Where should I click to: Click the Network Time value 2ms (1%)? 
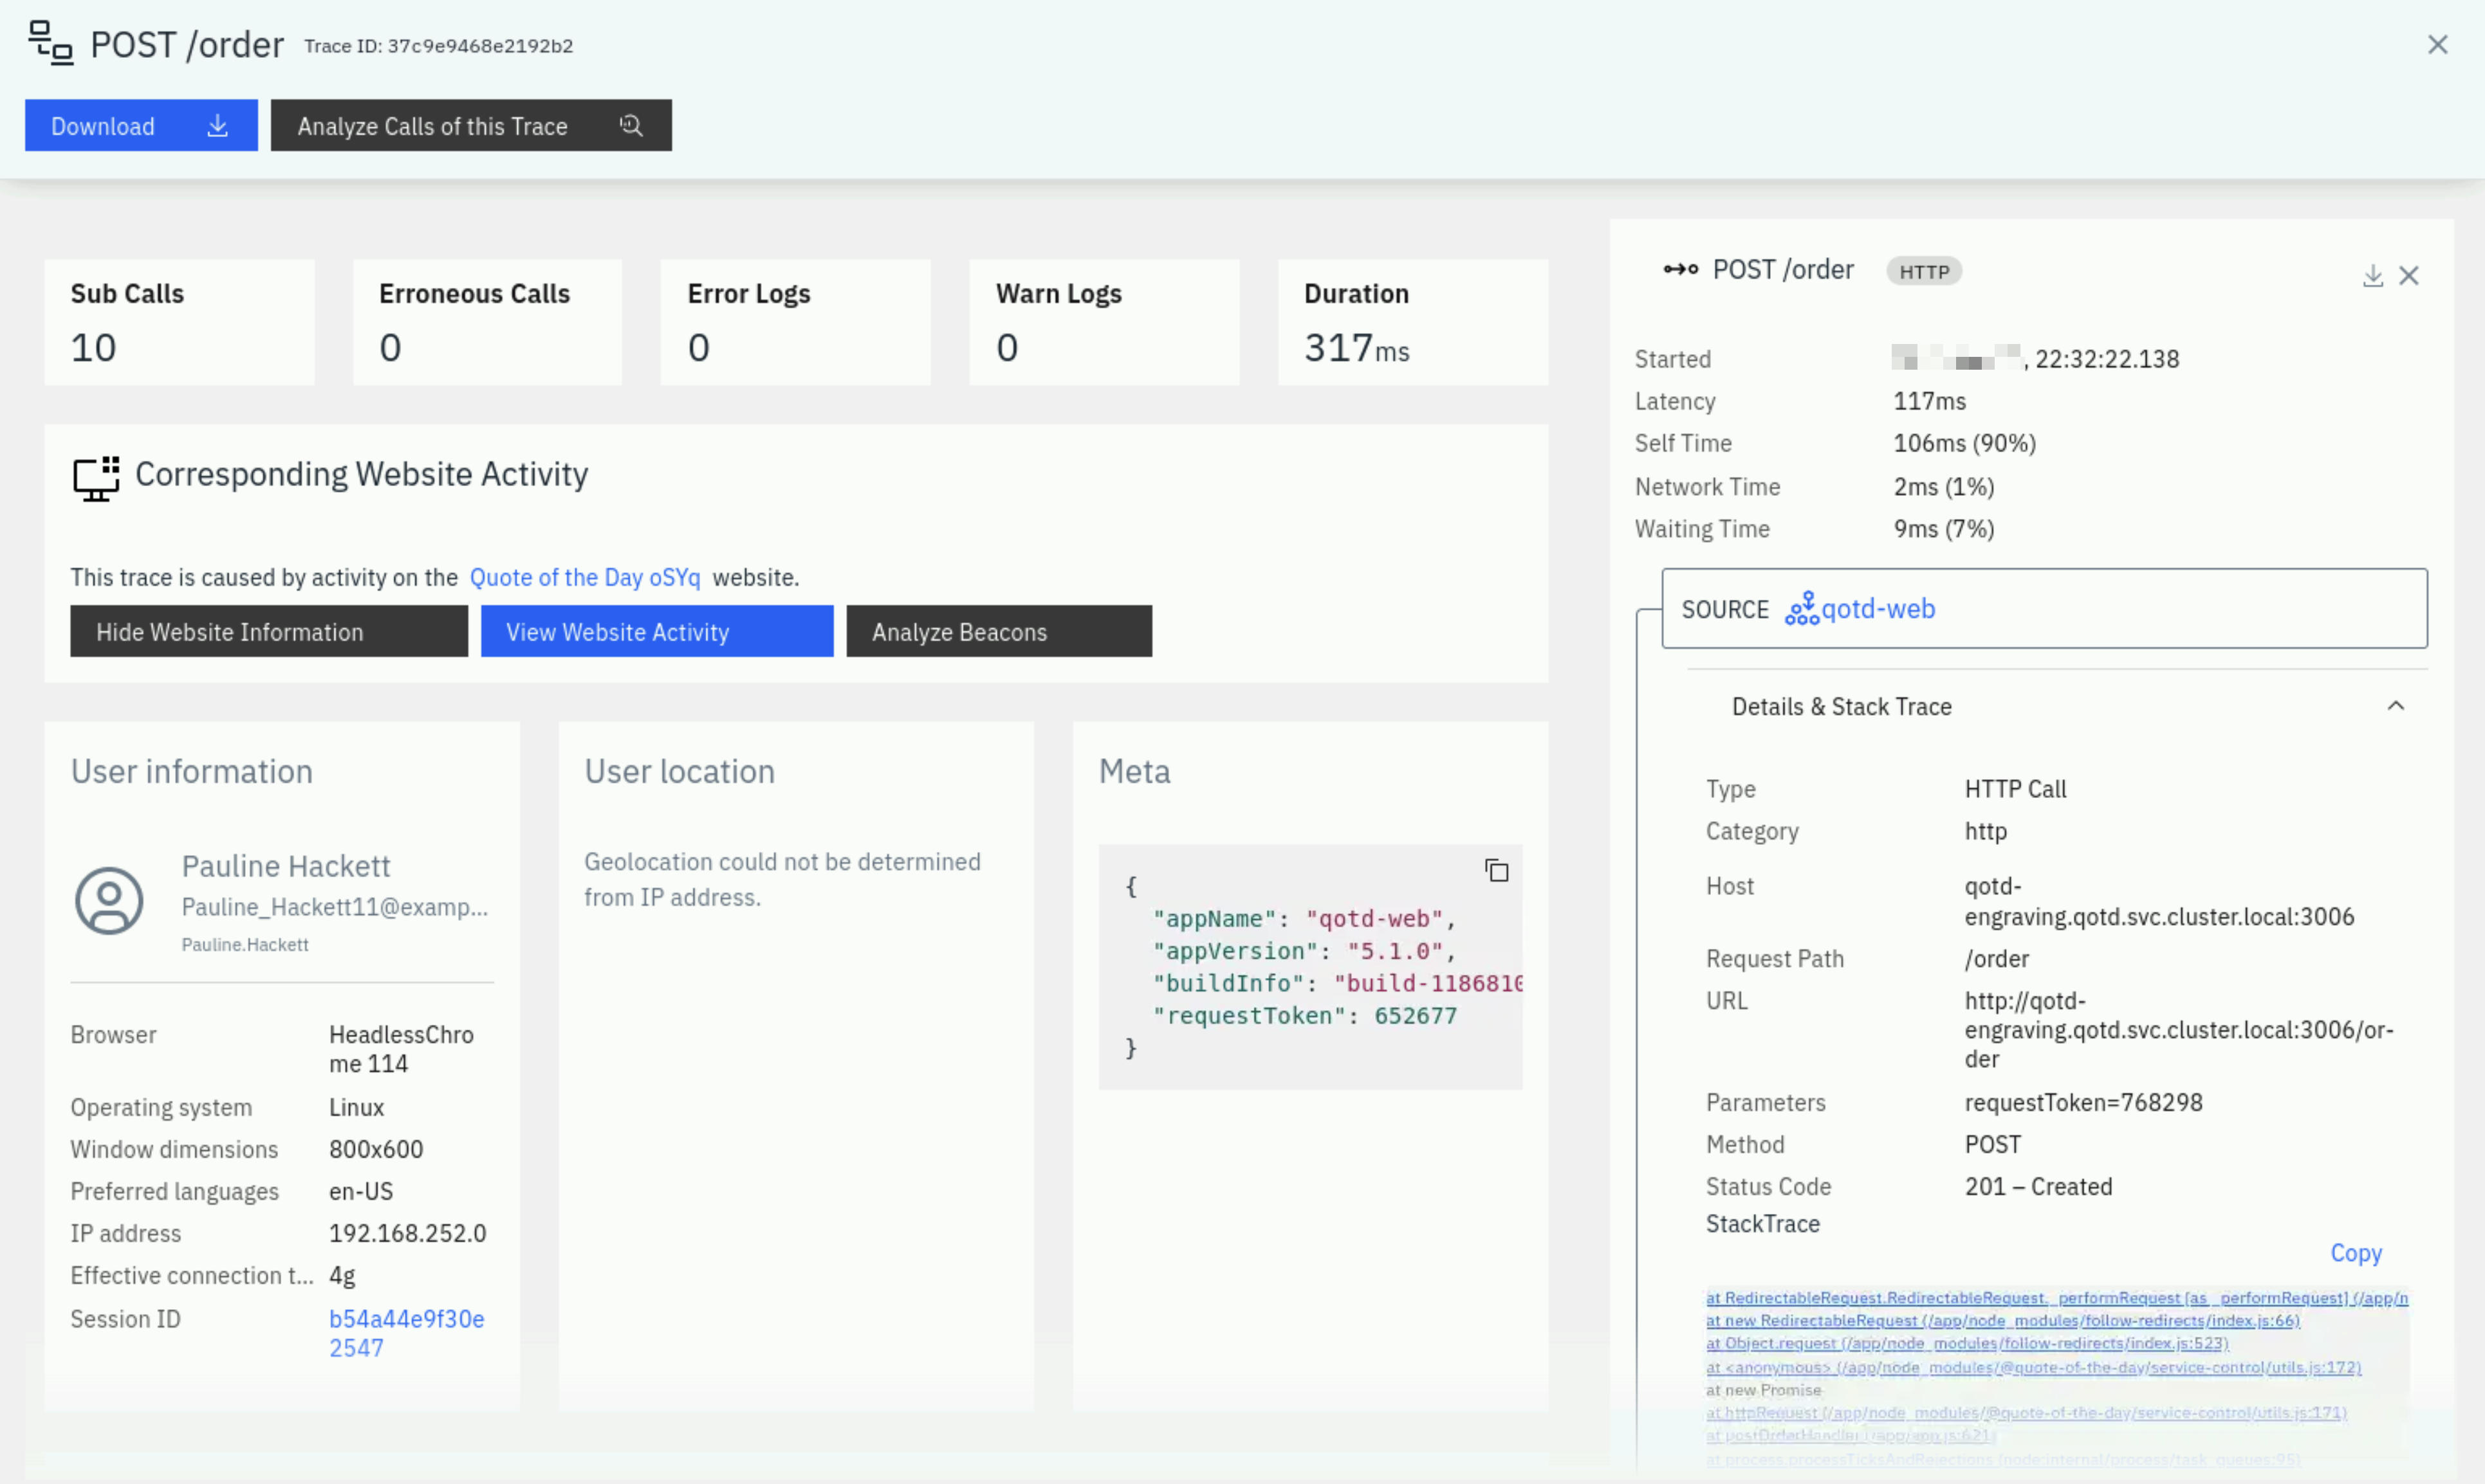tap(1943, 486)
